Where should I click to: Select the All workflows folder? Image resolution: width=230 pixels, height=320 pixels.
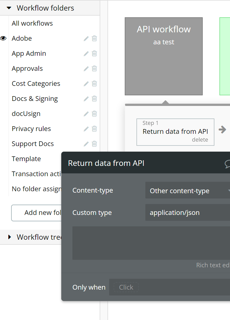coord(32,23)
